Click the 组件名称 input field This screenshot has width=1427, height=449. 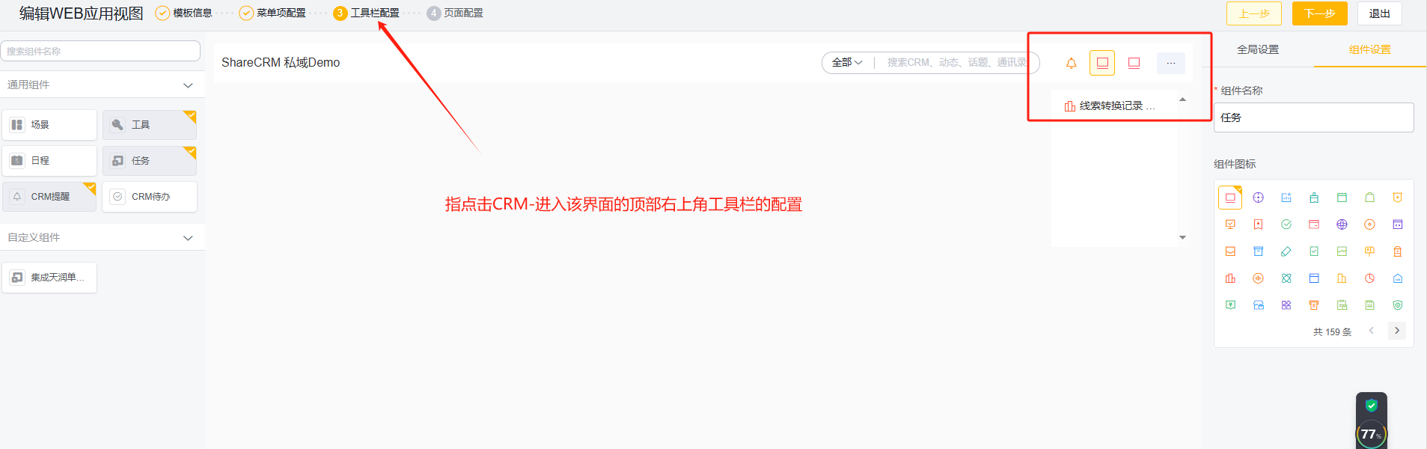coord(1313,117)
